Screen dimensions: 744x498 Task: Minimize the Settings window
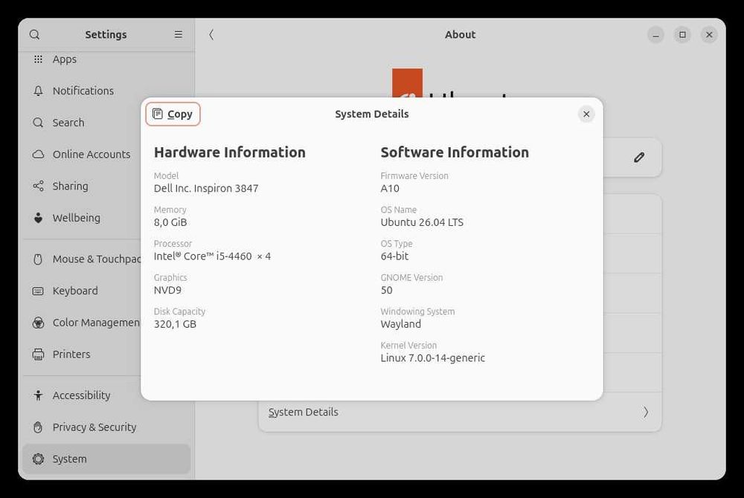655,35
